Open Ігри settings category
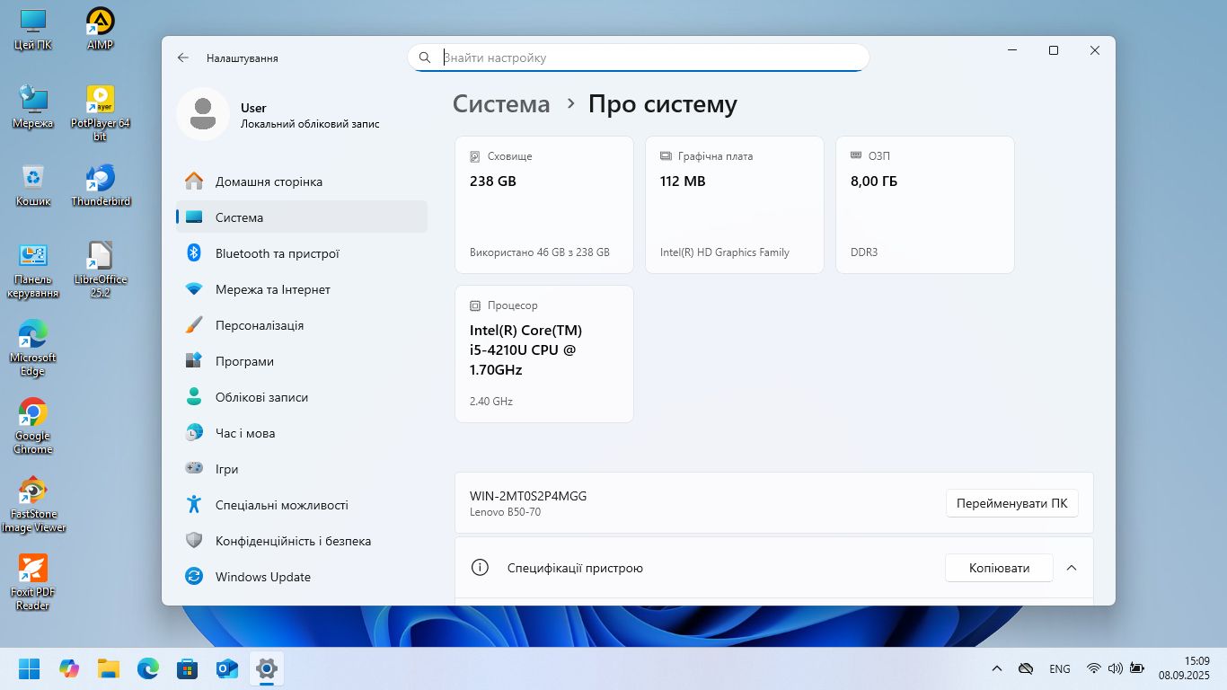Screen dimensions: 1227x690 point(302,469)
